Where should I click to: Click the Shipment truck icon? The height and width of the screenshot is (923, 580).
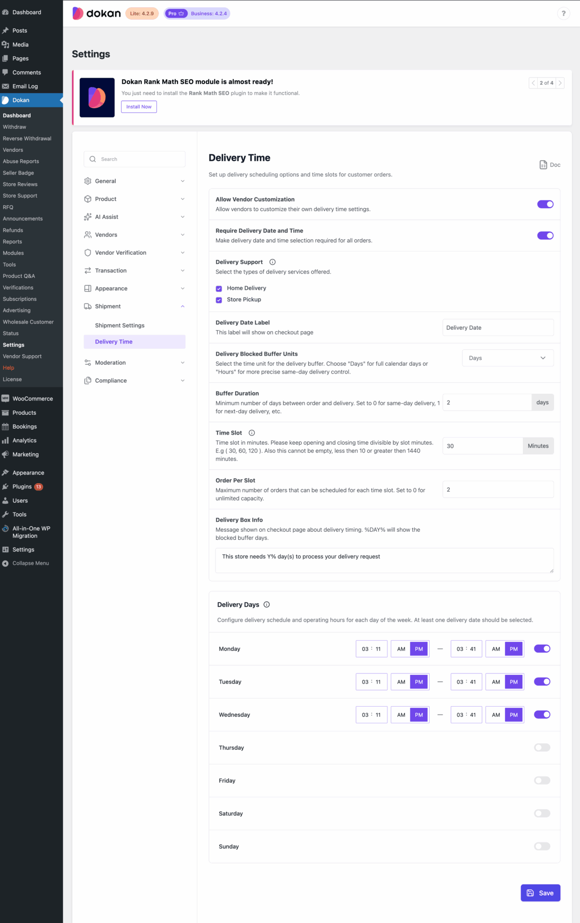coord(88,306)
